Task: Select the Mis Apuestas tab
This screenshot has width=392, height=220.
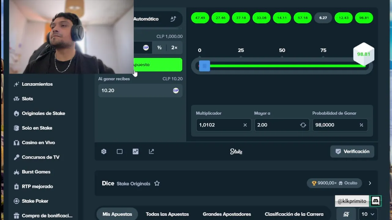Action: (x=117, y=214)
